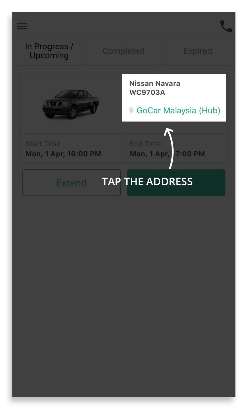Screen dimensions: 248x409
Task: Select the start time Mon, 1 Apr, 16:00 PM
Action: (x=63, y=154)
